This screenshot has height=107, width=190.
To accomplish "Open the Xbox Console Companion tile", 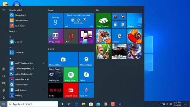I will point(104,21).
